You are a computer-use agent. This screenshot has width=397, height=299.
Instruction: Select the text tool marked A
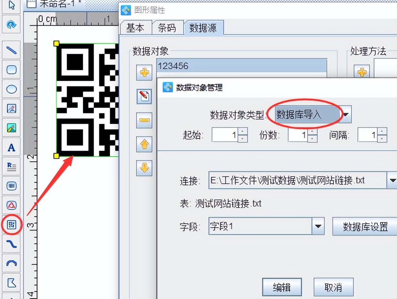tap(12, 148)
